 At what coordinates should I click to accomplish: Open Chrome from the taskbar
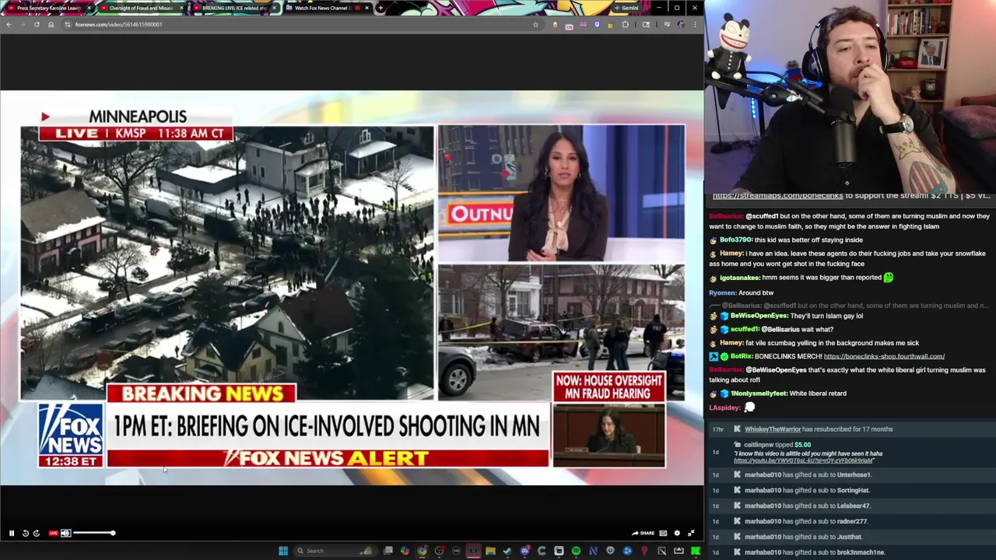[x=422, y=551]
